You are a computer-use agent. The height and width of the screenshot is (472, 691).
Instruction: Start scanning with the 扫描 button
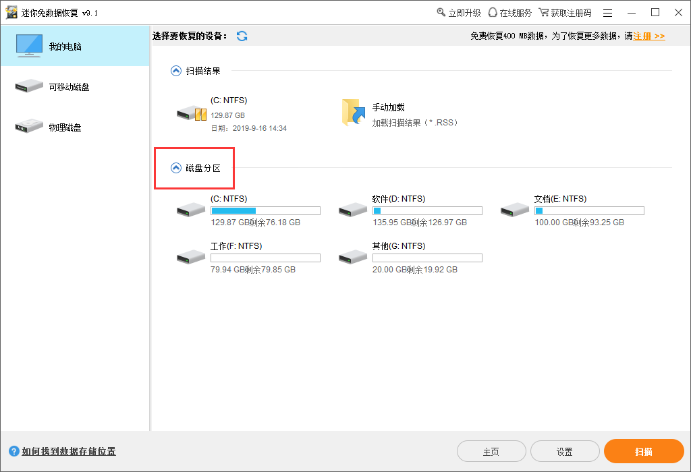[x=644, y=451]
